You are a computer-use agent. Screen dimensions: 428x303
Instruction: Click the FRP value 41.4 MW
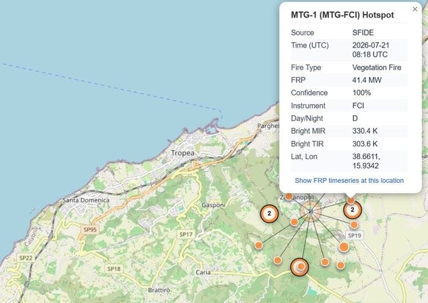click(x=367, y=80)
